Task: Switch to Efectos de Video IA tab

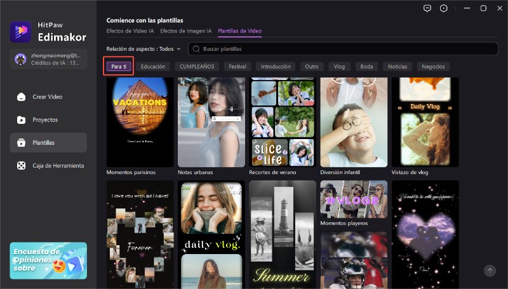Action: 130,30
